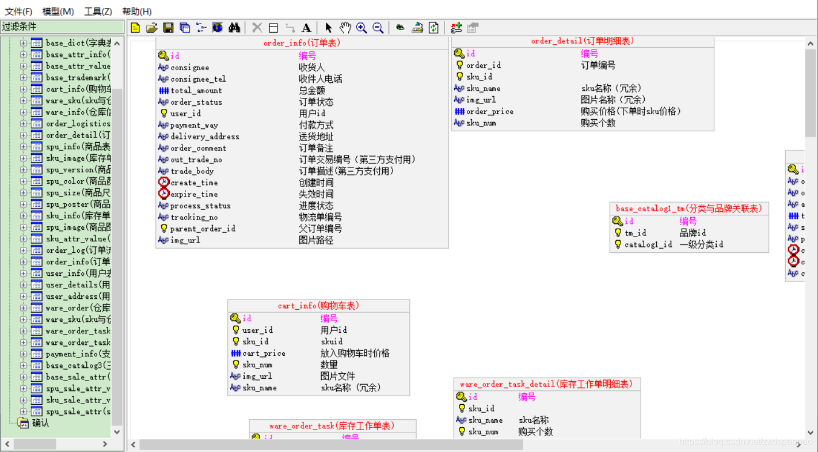Viewport: 818px width, 452px height.
Task: Click canvas vertical scroll down arrow
Action: point(811,432)
